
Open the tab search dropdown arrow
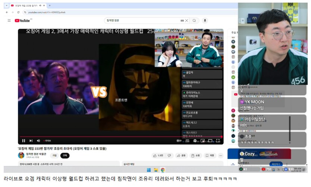click(x=7, y=6)
